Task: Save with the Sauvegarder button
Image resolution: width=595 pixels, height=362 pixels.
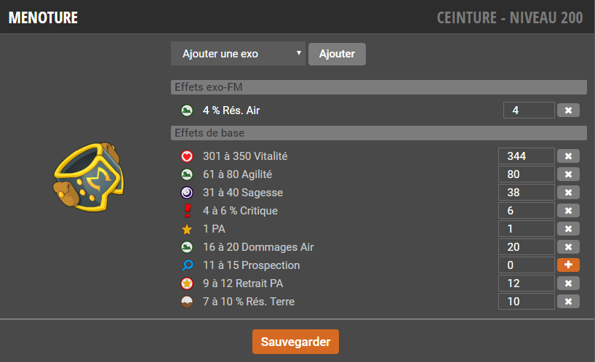Action: [x=295, y=342]
